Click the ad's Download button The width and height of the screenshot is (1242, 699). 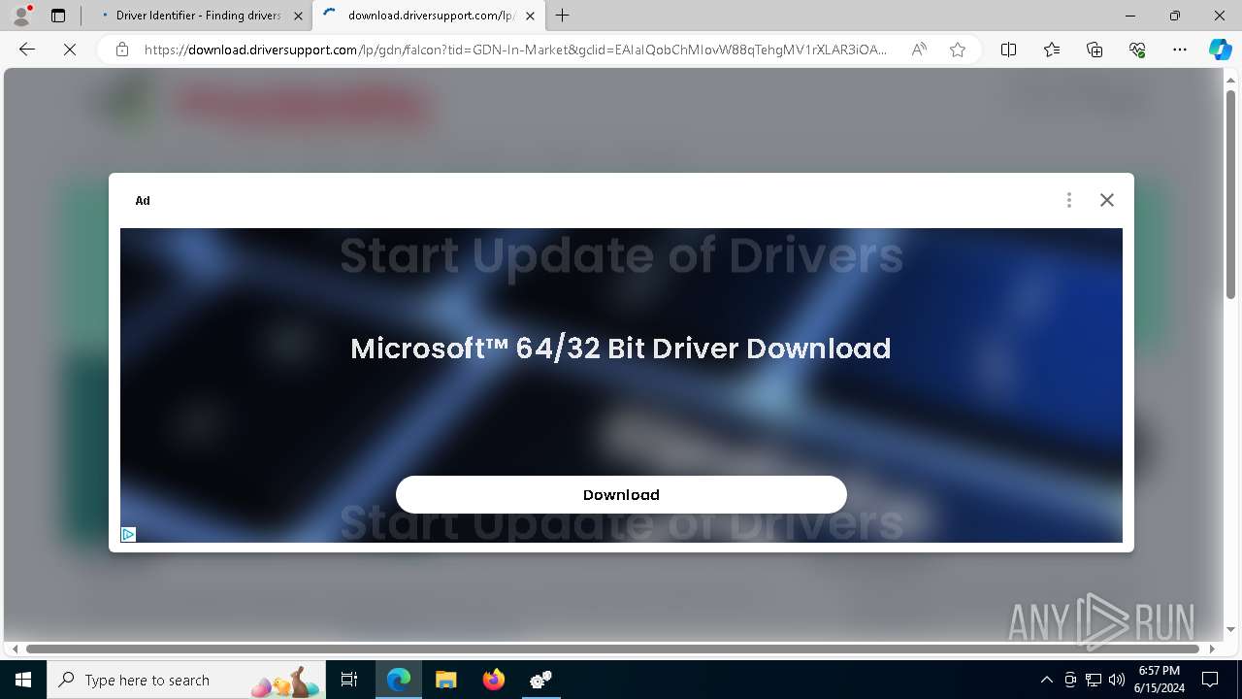[x=621, y=494]
